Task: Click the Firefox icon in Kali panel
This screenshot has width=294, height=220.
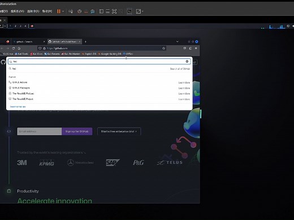Action: point(32,26)
